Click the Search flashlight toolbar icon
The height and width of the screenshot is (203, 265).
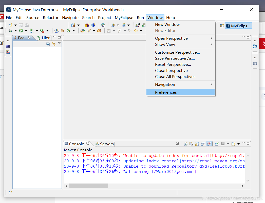89,31
